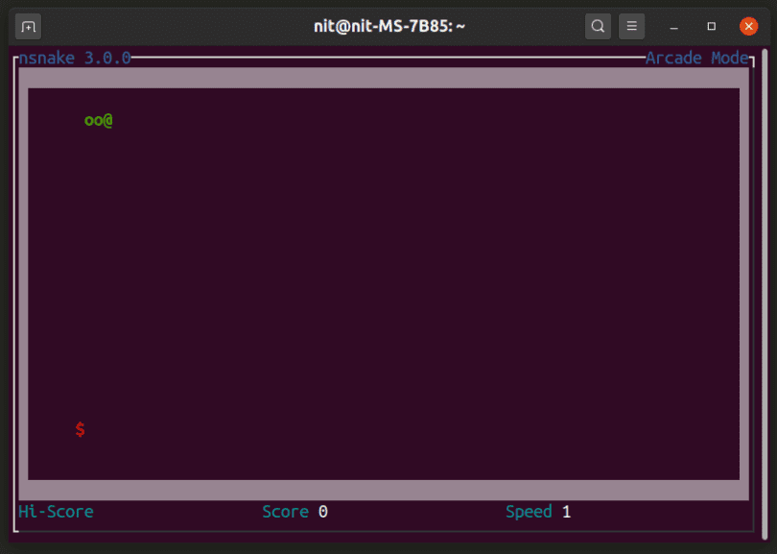Click the snake's head character

[109, 120]
